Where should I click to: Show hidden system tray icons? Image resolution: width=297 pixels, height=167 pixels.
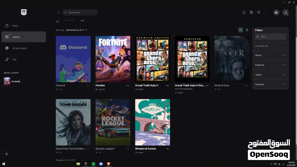(271, 164)
